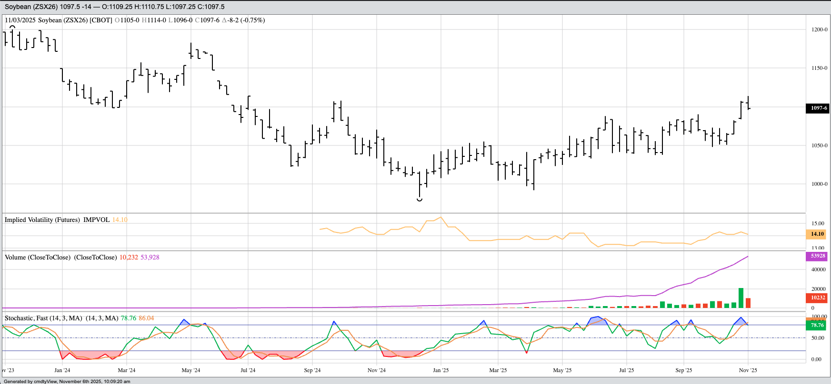Click the Nov '25 date axis label

[748, 370]
